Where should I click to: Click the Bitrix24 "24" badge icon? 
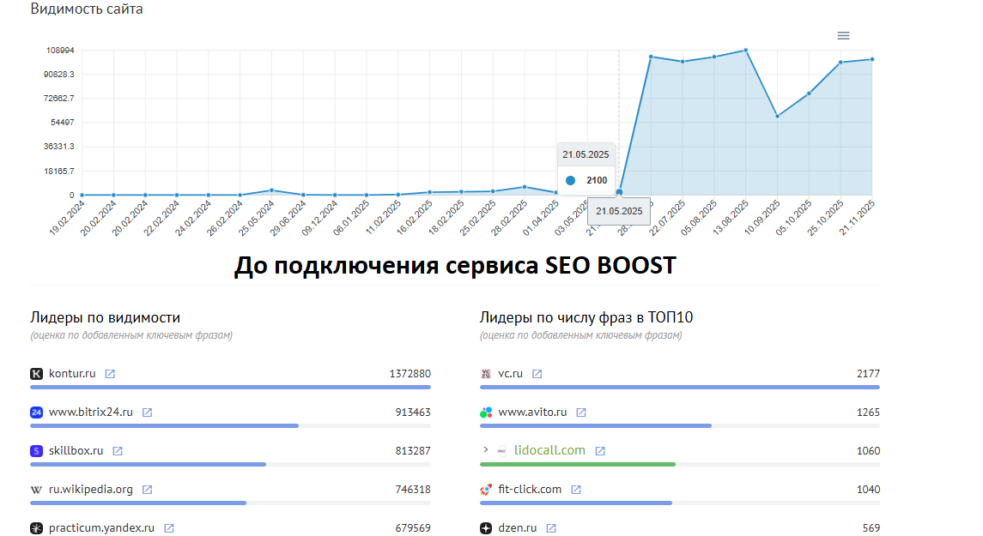click(x=35, y=412)
